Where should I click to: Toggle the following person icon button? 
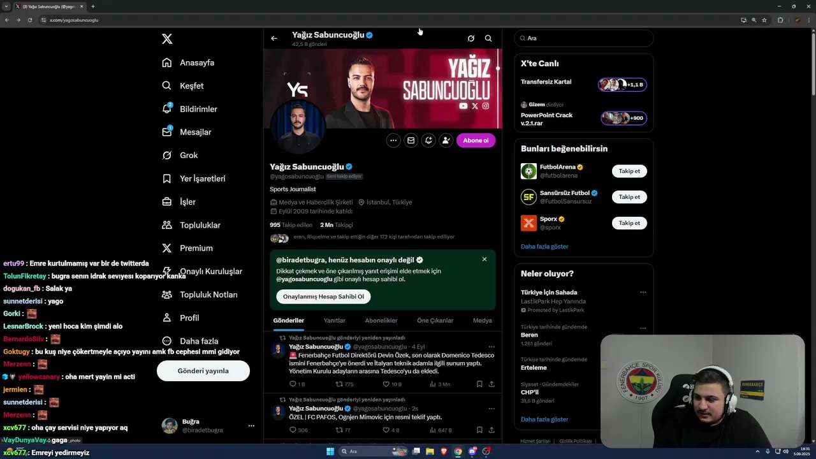[x=446, y=140]
